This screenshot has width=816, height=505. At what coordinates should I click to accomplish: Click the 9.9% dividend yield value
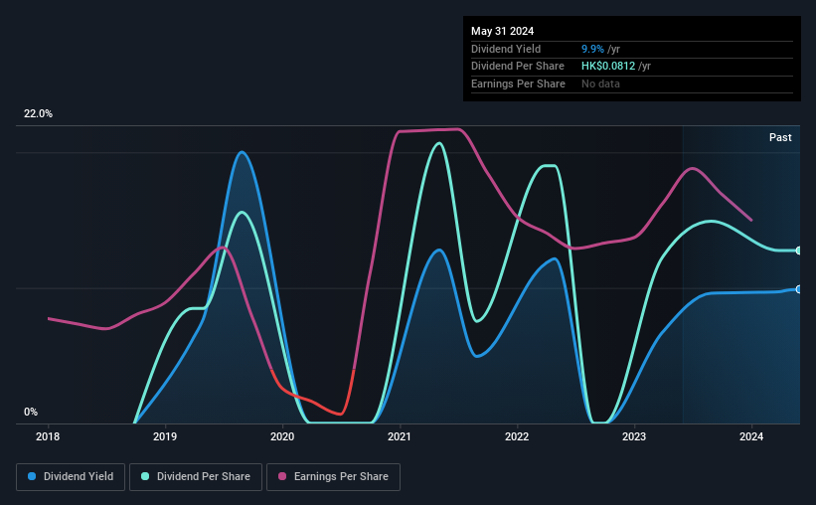coord(592,49)
